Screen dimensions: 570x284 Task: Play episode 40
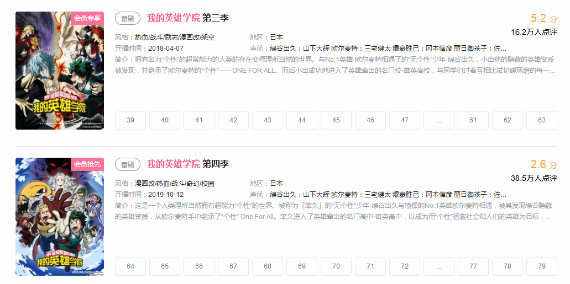(165, 120)
